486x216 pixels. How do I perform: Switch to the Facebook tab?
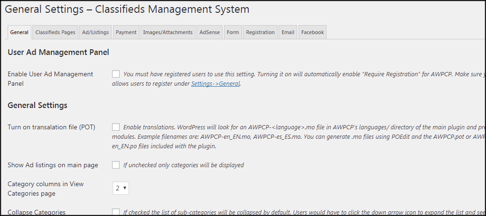pyautogui.click(x=312, y=32)
